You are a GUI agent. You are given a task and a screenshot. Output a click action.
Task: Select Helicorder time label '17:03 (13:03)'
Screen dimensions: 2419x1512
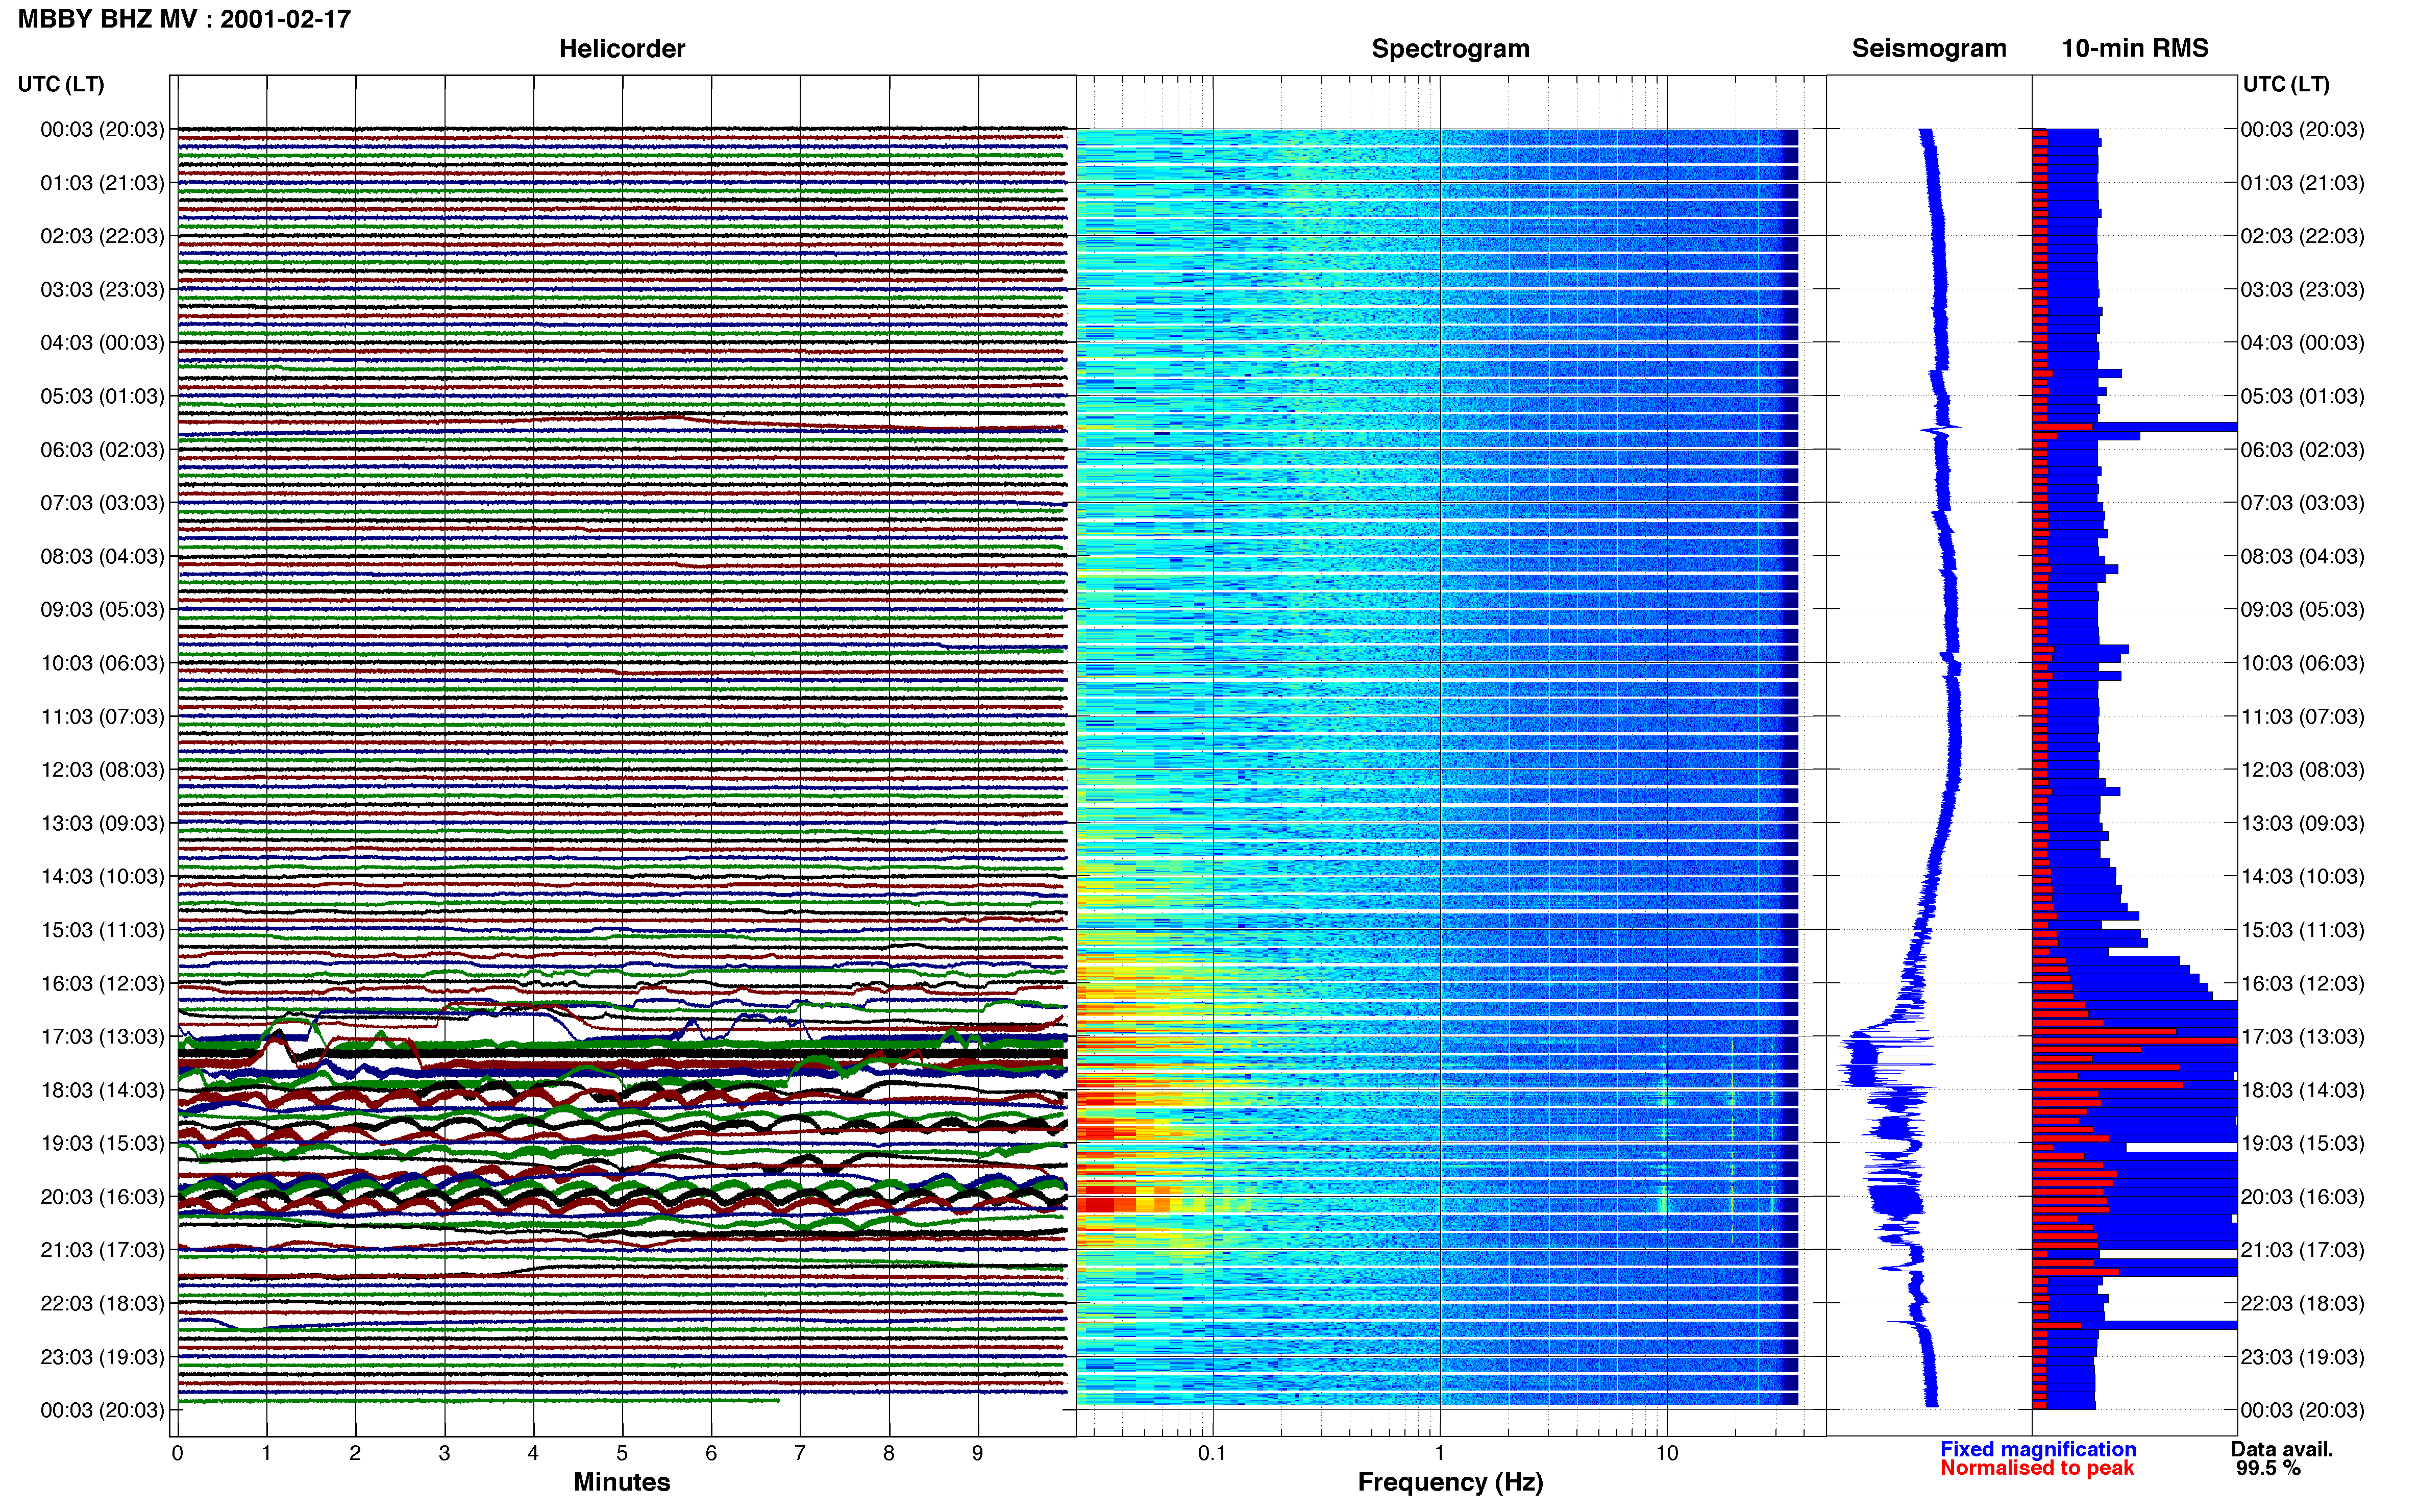[x=102, y=1037]
